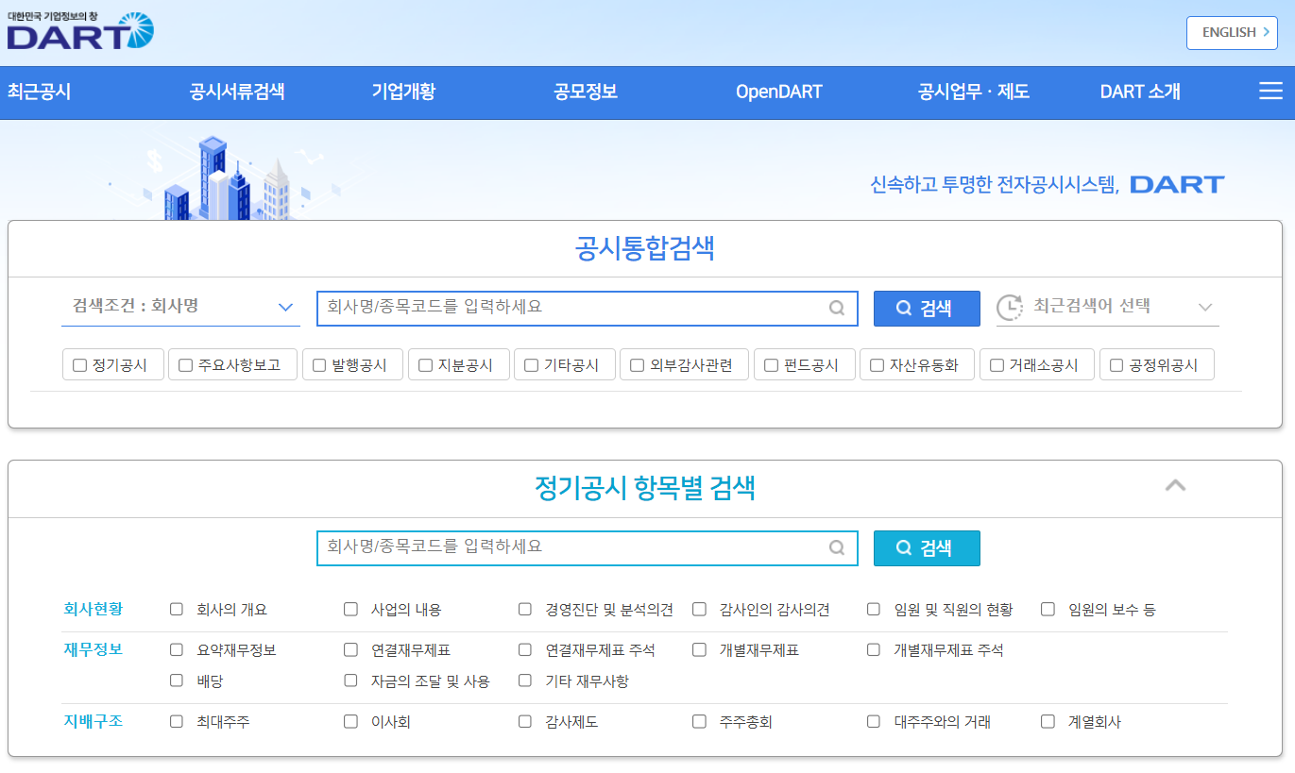Click inside the 회사명/종목코드 input field
The height and width of the screenshot is (773, 1295).
click(x=567, y=309)
